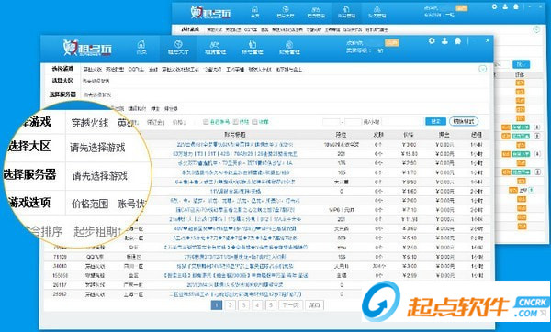Click the 下一页 next page button

[290, 304]
